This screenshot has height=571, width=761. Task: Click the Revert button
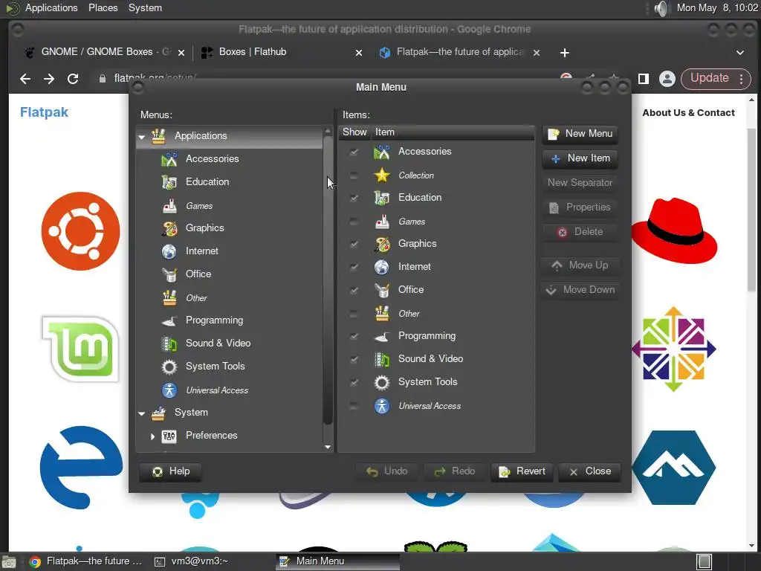[522, 471]
